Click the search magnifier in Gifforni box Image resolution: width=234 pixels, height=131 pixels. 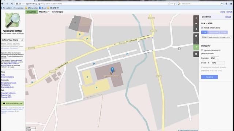pos(22,40)
